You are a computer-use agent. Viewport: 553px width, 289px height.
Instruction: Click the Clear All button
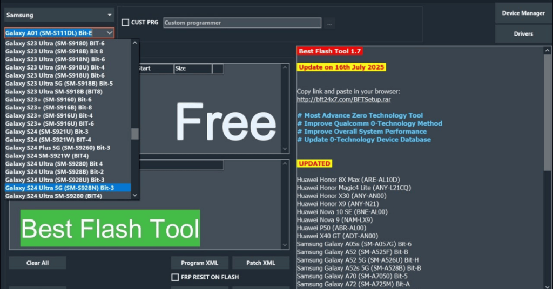37,263
